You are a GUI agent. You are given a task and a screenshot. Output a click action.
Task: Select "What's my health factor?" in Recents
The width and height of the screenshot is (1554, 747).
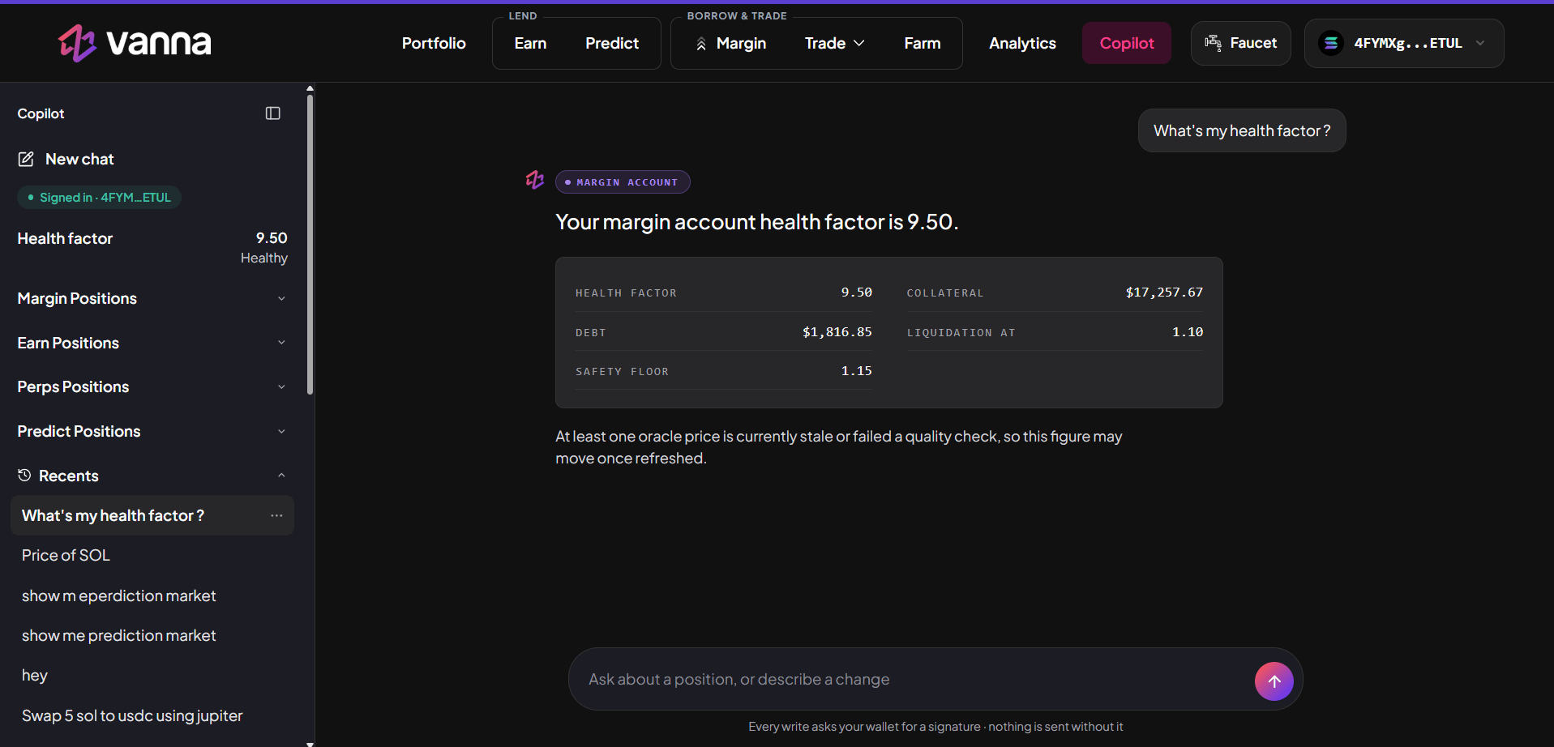click(x=152, y=515)
